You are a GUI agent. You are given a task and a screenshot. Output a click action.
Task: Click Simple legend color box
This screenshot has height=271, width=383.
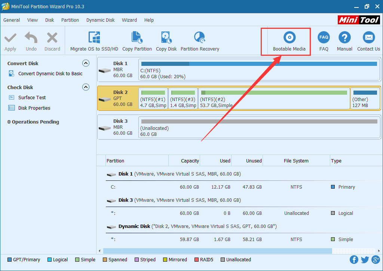pyautogui.click(x=77, y=259)
